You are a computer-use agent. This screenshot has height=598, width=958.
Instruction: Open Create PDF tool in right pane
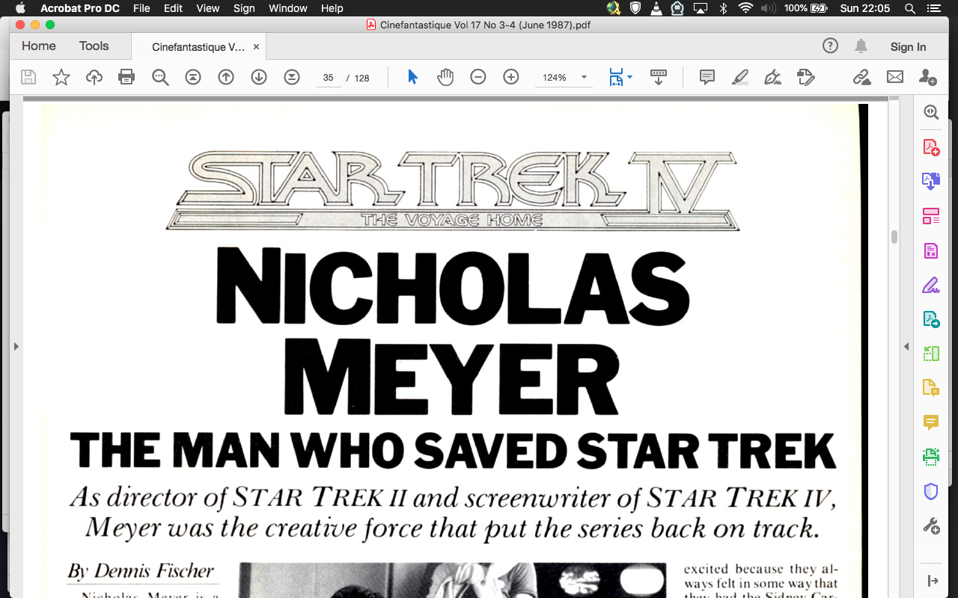tap(931, 147)
